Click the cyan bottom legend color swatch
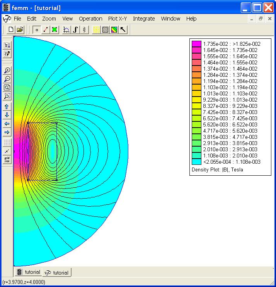276x287 pixels. [x=196, y=162]
